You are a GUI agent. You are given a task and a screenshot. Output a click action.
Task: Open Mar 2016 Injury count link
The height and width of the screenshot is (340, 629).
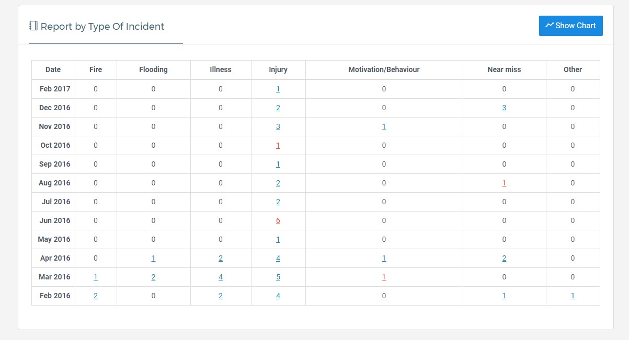click(278, 277)
